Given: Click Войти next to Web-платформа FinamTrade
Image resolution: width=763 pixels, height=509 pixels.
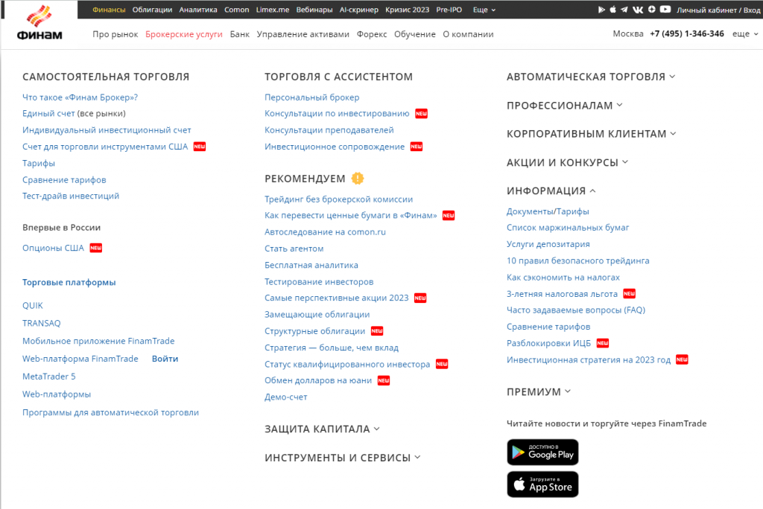Looking at the screenshot, I should (165, 359).
